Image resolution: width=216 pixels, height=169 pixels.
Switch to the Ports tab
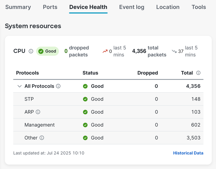click(x=50, y=7)
